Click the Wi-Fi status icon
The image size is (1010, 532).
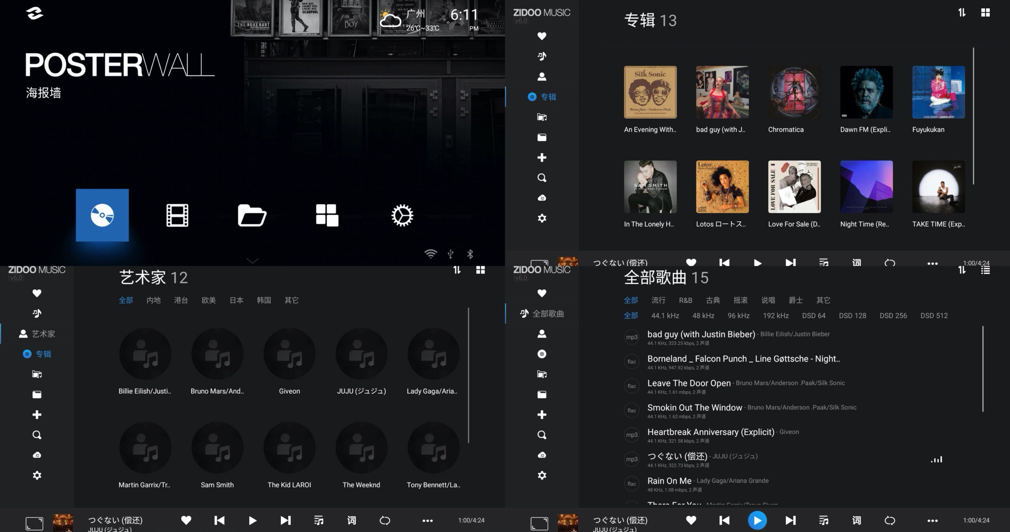click(x=431, y=254)
